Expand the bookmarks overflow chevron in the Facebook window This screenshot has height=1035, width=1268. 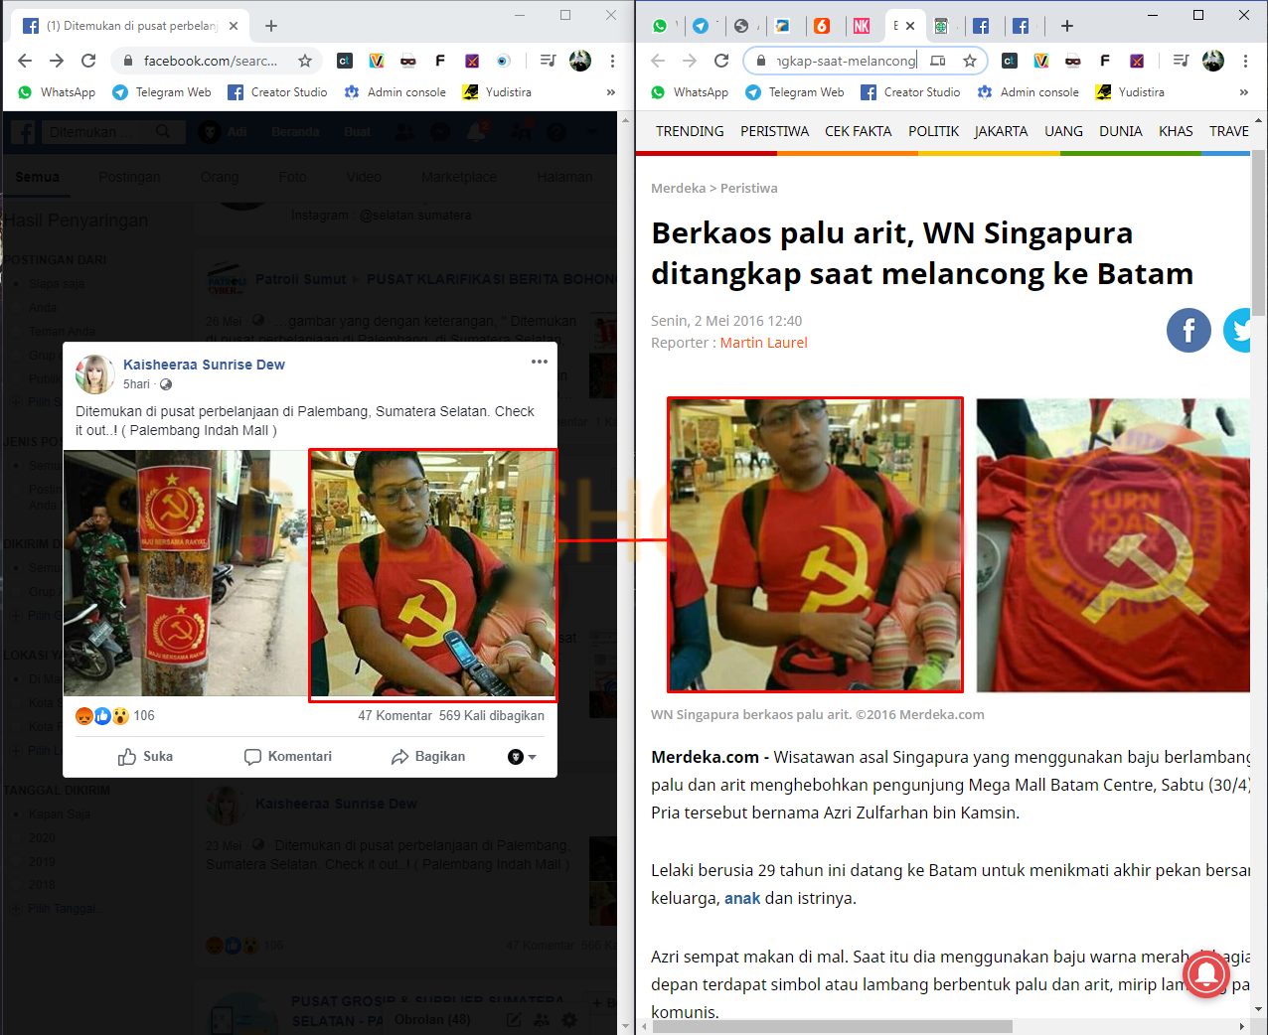611,92
